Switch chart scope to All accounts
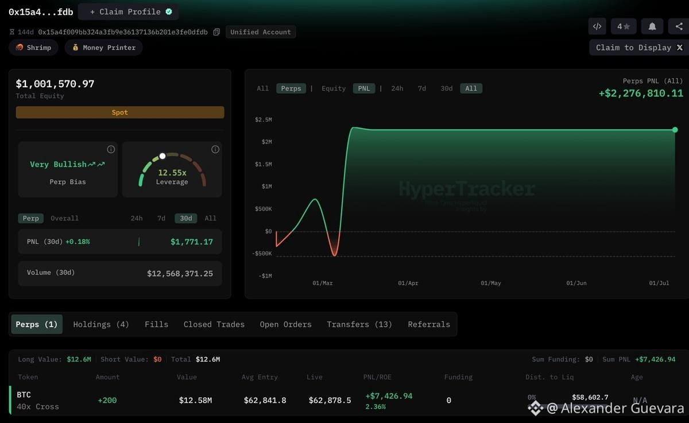The image size is (689, 423). [x=262, y=88]
